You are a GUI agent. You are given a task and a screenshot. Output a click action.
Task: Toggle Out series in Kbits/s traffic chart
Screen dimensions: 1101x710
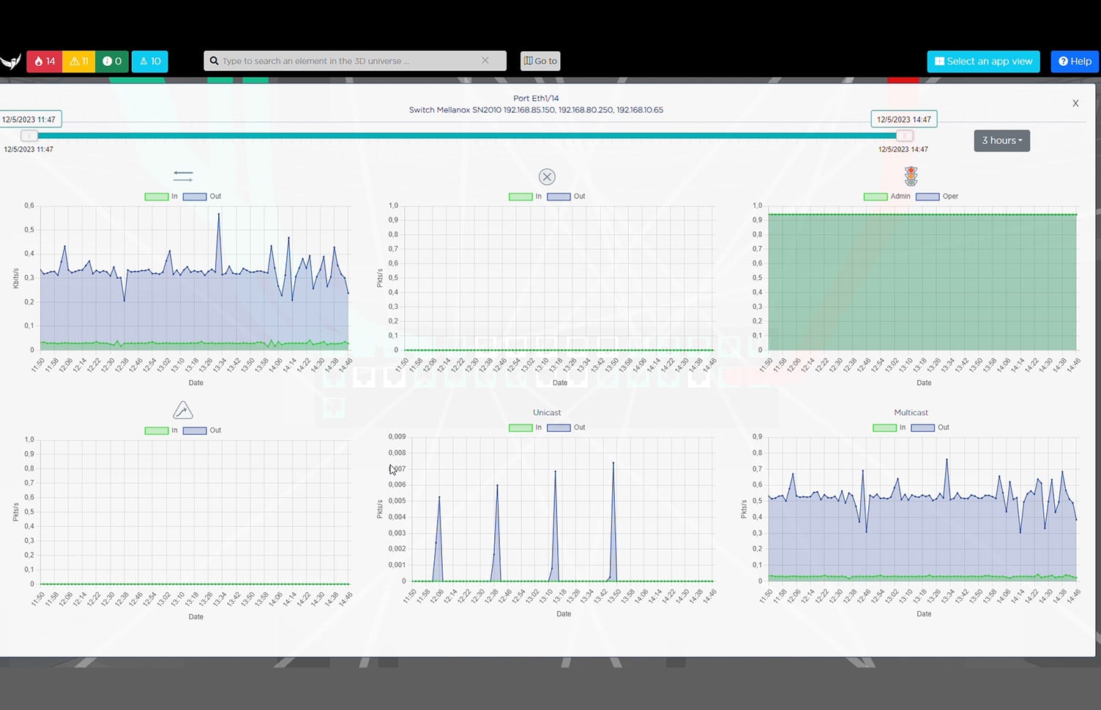[202, 196]
